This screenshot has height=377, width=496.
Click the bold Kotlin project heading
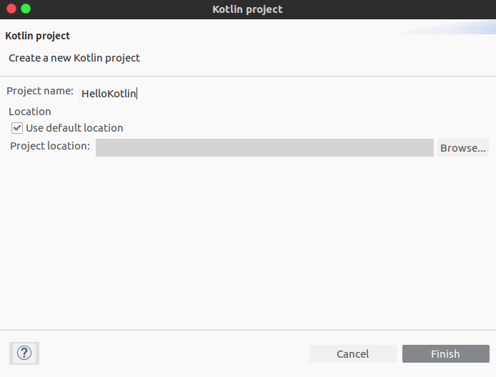(x=37, y=36)
